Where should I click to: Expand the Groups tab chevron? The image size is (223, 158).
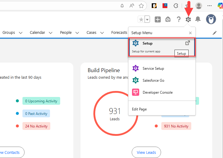[x=21, y=33]
